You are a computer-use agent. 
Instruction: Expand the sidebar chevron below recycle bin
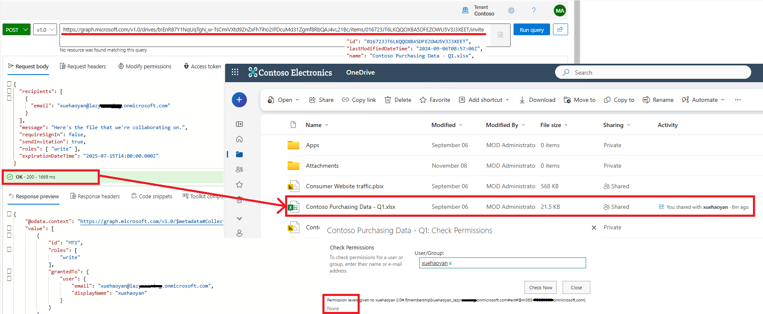[x=239, y=218]
